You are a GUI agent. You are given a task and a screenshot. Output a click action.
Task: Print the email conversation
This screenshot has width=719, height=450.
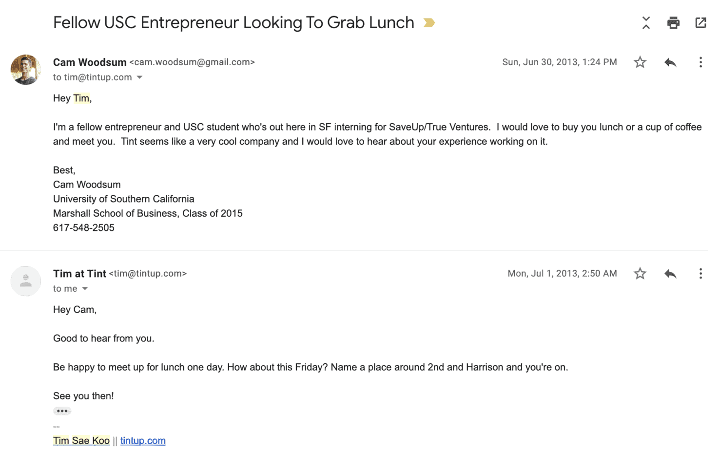point(673,22)
